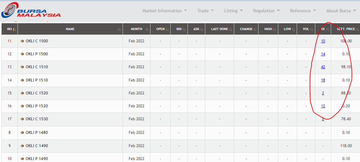Image resolution: width=360 pixels, height=162 pixels.
Task: Open the Trade dropdown menu
Action: pos(205,11)
